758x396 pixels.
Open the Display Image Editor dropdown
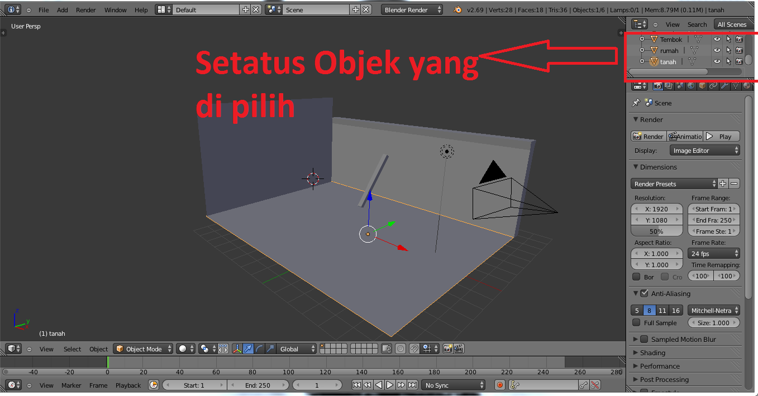[704, 151]
